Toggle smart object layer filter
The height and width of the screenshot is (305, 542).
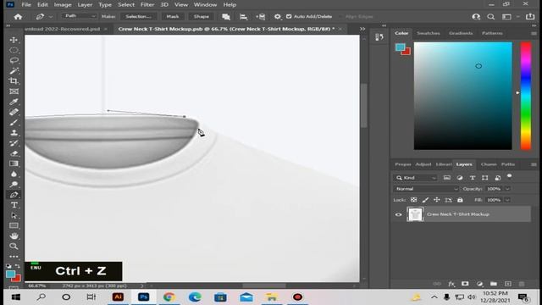(498, 178)
